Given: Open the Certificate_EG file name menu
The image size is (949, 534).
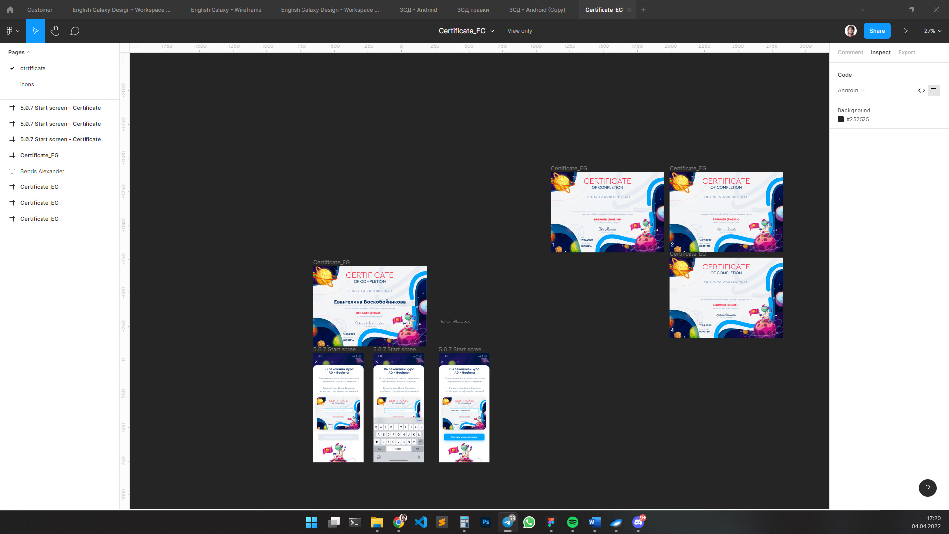Looking at the screenshot, I should (466, 31).
